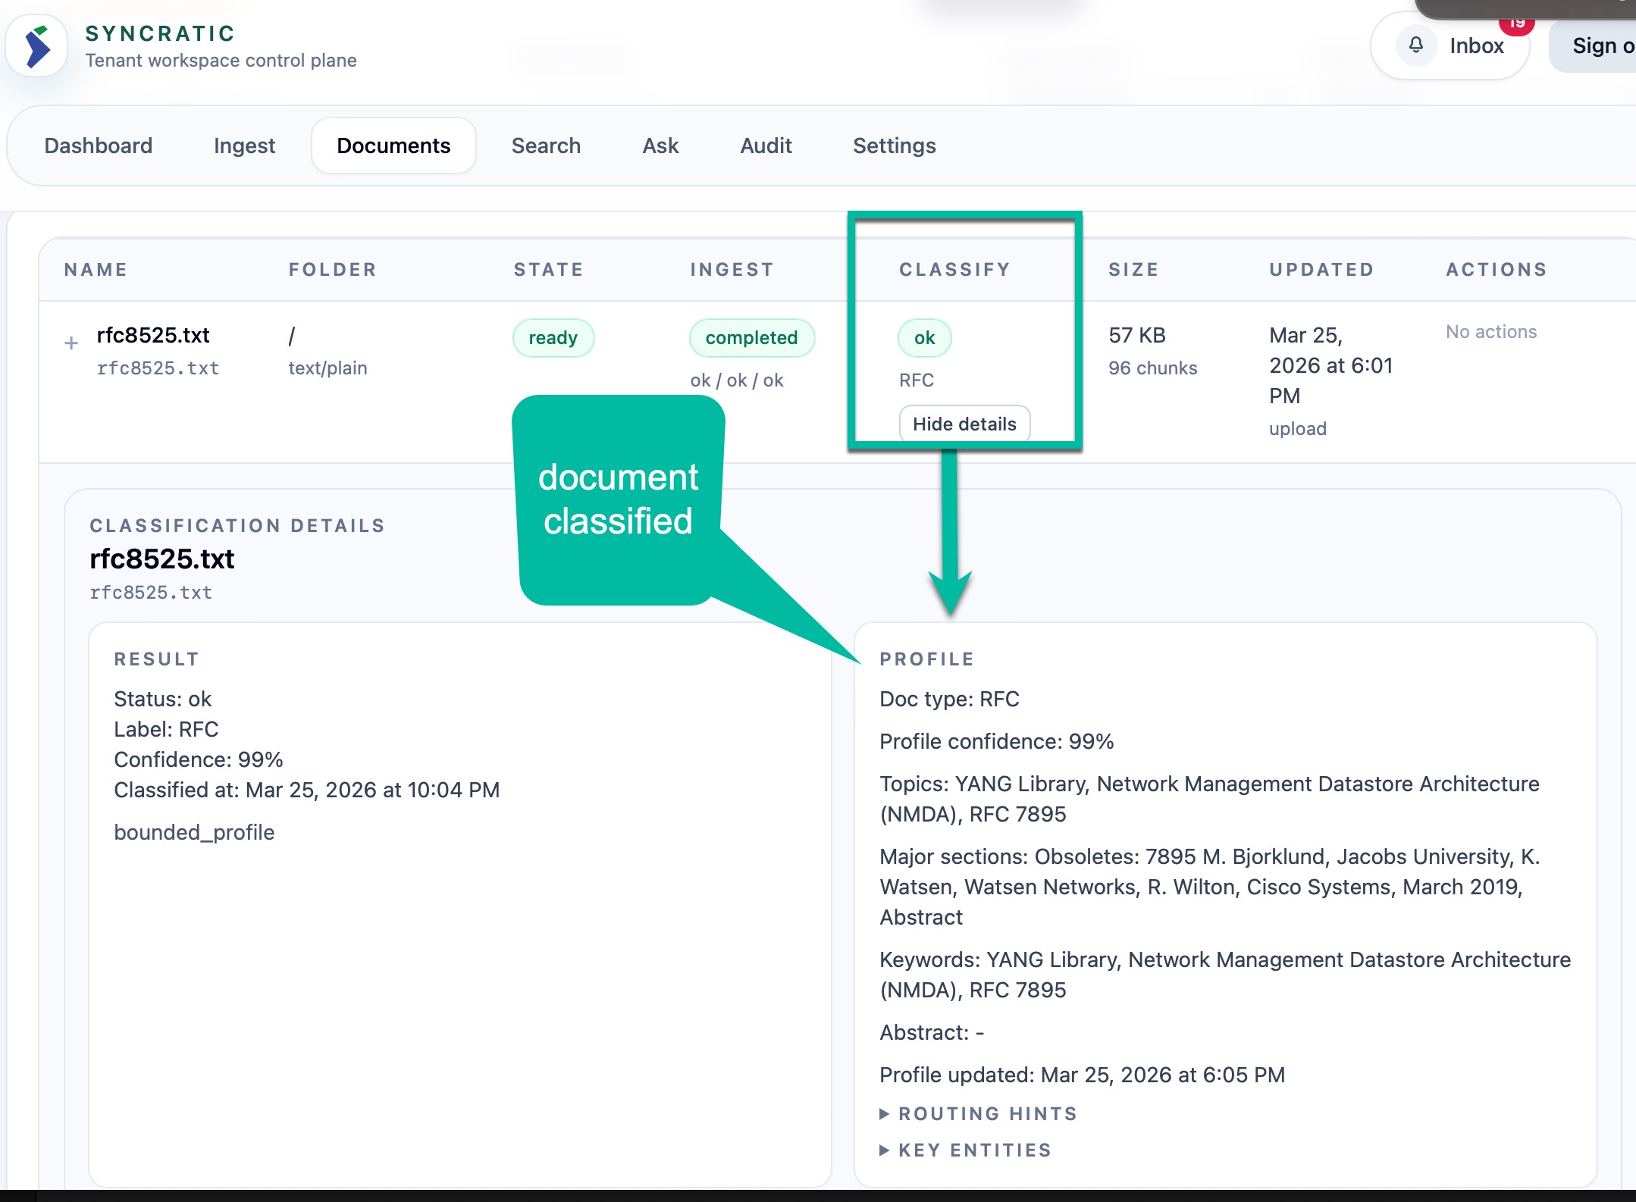Open the Inbox button
The height and width of the screenshot is (1202, 1636).
[x=1475, y=45]
